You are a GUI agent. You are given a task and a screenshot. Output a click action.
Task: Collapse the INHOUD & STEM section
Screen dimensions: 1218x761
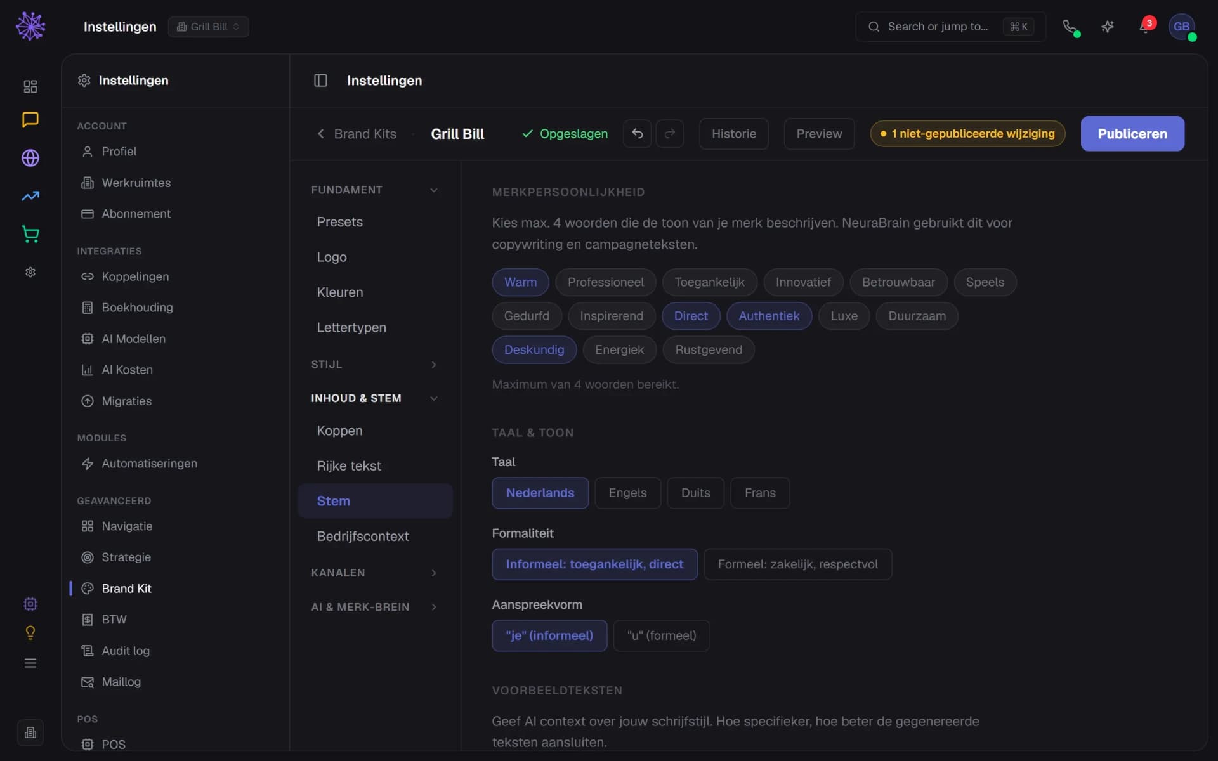(374, 398)
